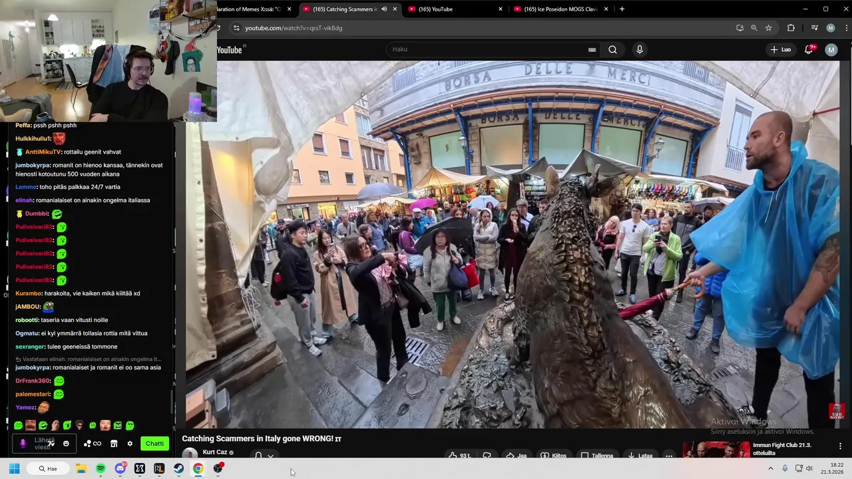Viewport: 852px width, 479px height.
Task: Close the (165) YouTube tab
Action: tap(501, 9)
